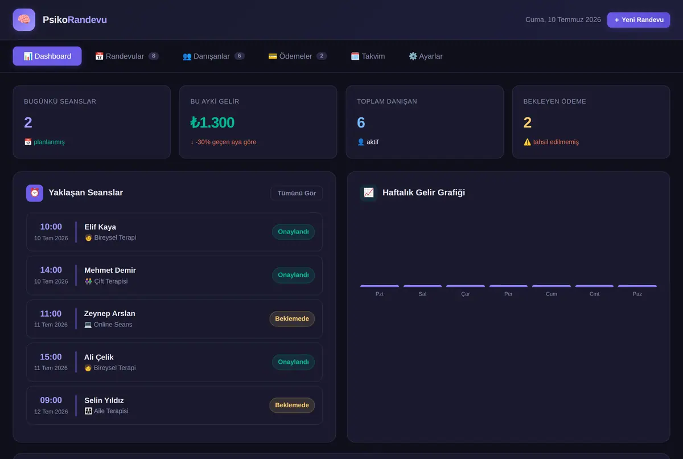683x459 pixels.
Task: Click the client name "Mehmet Demir"
Action: (110, 271)
